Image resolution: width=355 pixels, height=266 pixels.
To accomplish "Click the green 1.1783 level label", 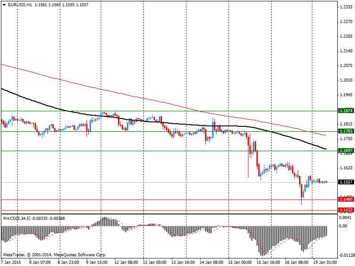I will (x=346, y=131).
